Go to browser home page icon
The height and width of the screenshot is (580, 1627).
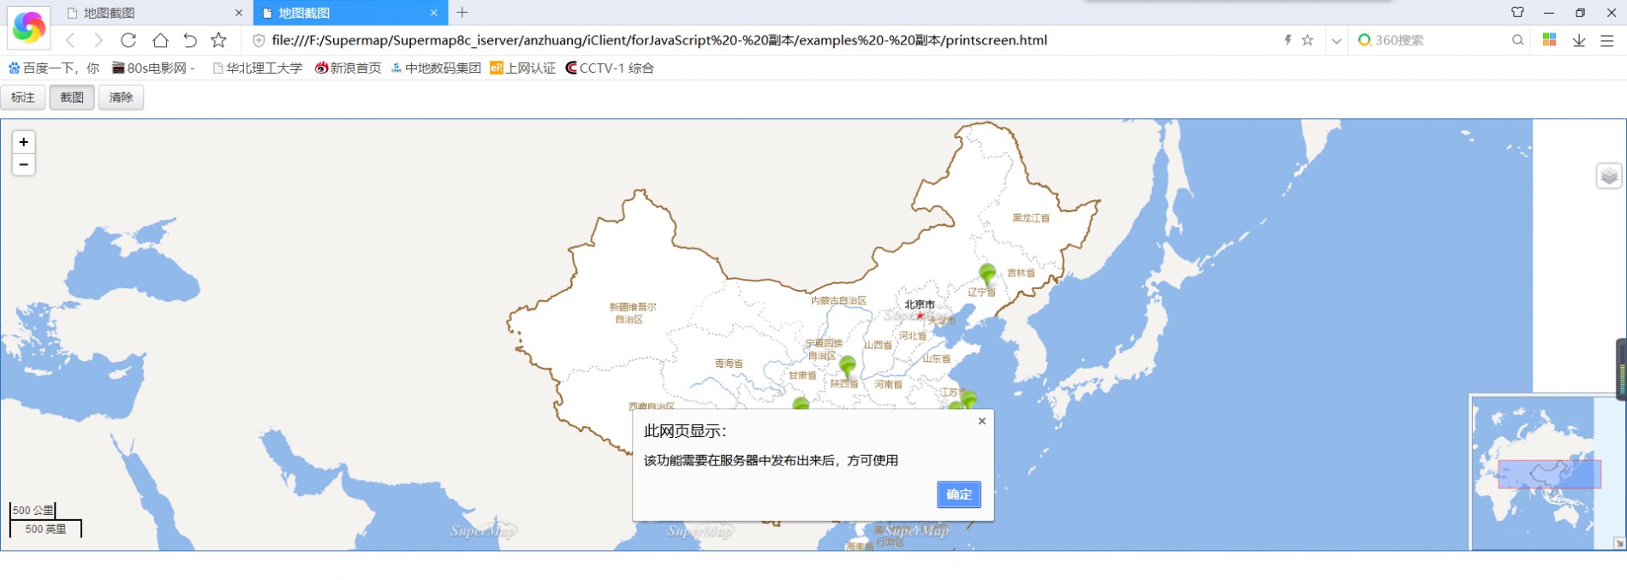click(160, 40)
